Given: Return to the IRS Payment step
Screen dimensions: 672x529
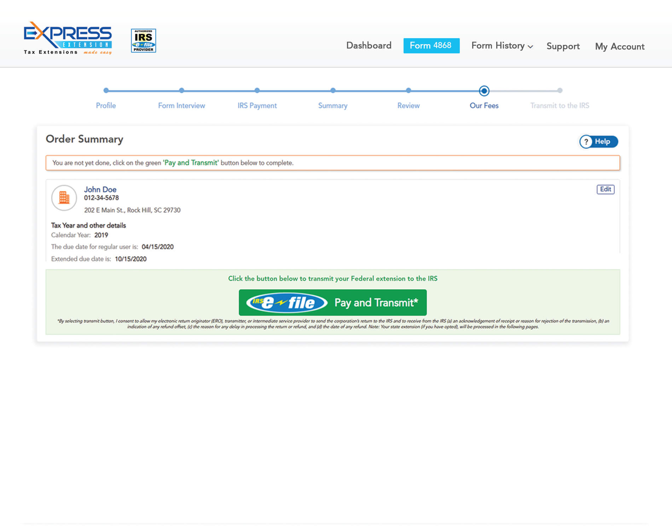Looking at the screenshot, I should pos(257,91).
